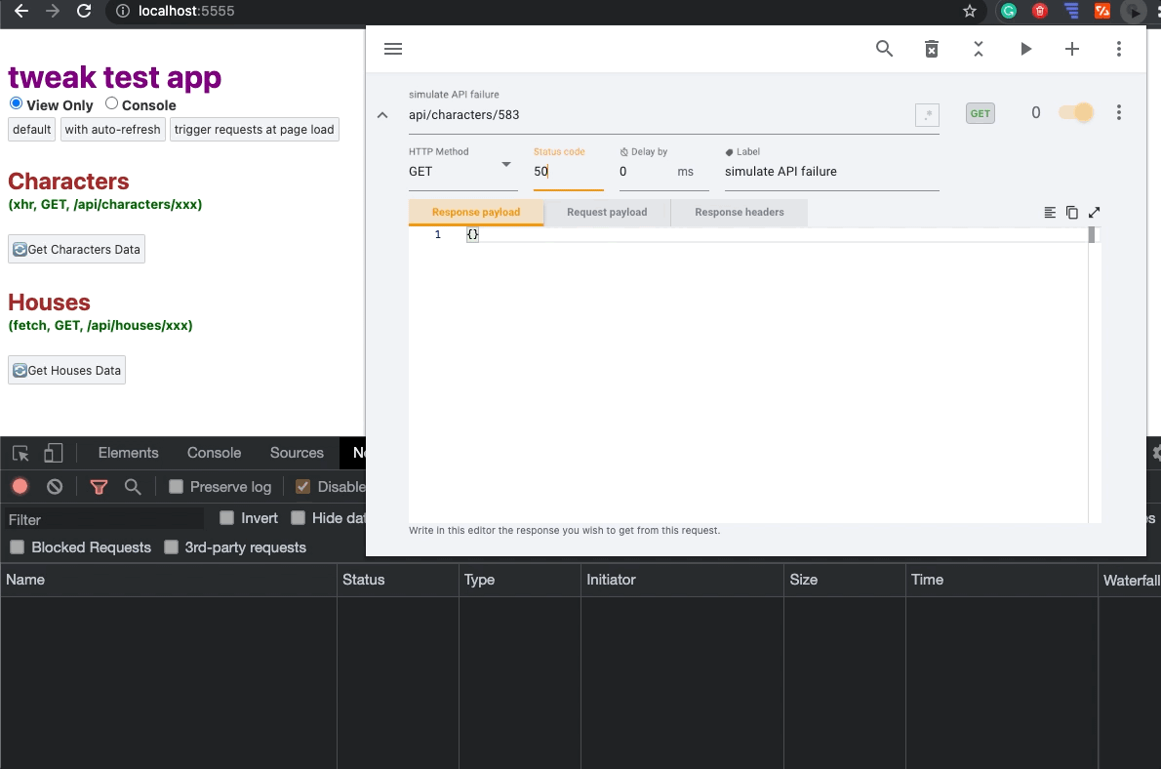The height and width of the screenshot is (769, 1161).
Task: Click the collapse all rules icon
Action: click(x=979, y=49)
